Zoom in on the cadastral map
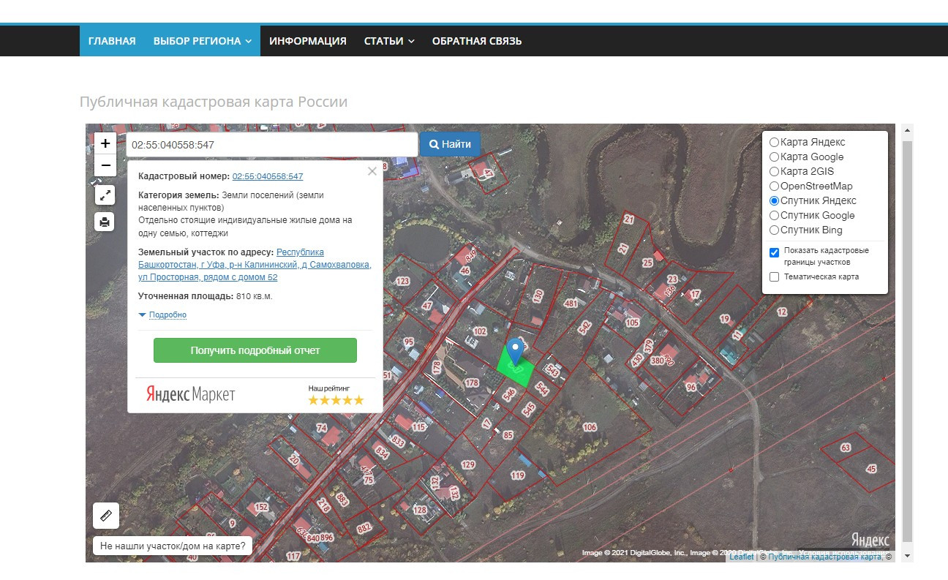This screenshot has height=580, width=948. (105, 143)
